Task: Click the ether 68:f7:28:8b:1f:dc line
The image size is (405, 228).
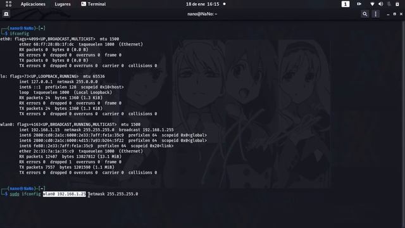Action: coord(81,44)
